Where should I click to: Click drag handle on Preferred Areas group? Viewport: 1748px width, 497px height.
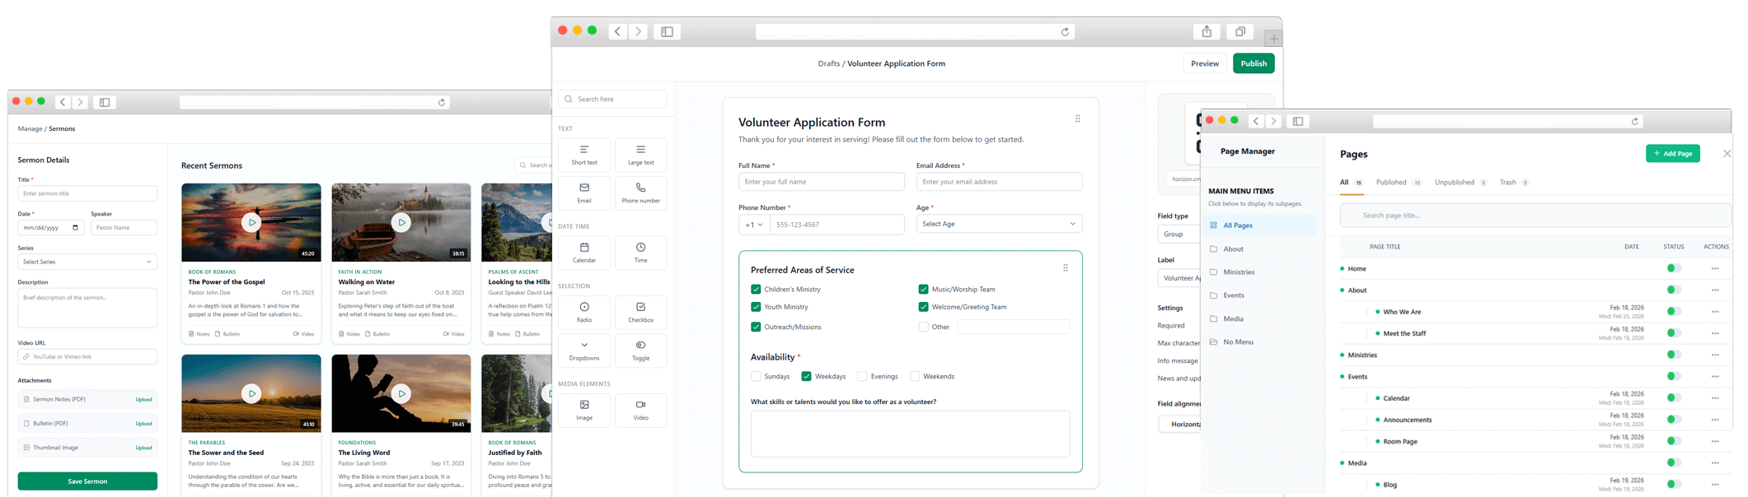1065,268
